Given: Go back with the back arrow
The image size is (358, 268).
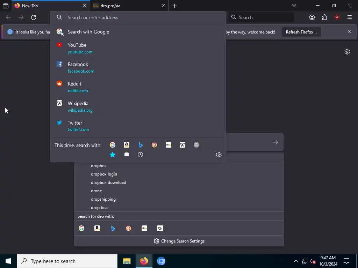Looking at the screenshot, I should [8, 17].
